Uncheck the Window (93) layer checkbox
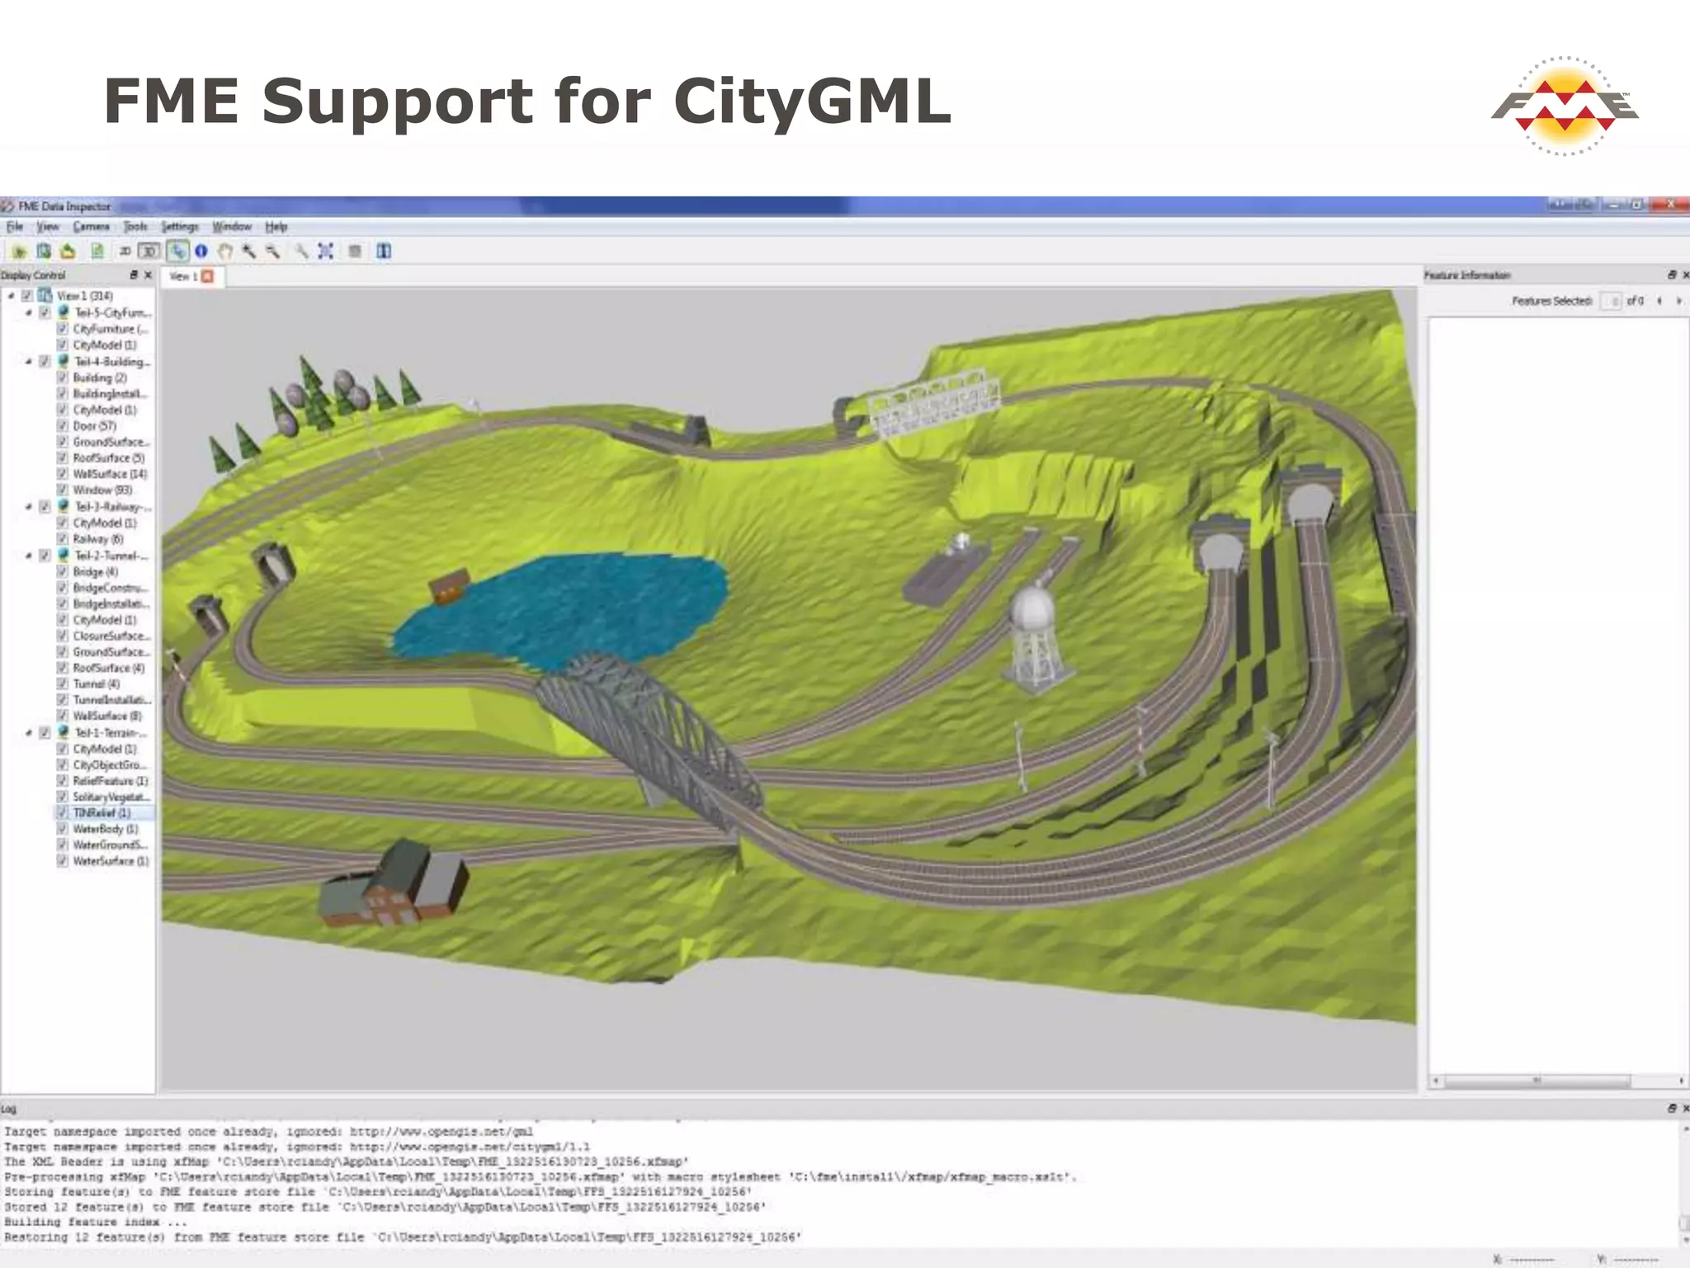1690x1268 pixels. (x=62, y=490)
